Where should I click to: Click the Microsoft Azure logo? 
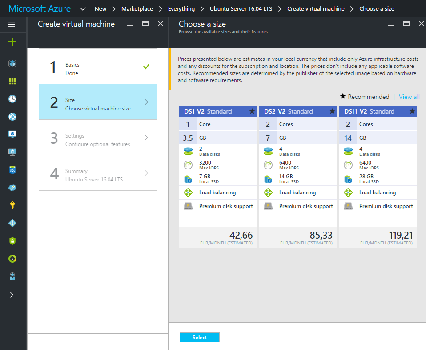(40, 8)
